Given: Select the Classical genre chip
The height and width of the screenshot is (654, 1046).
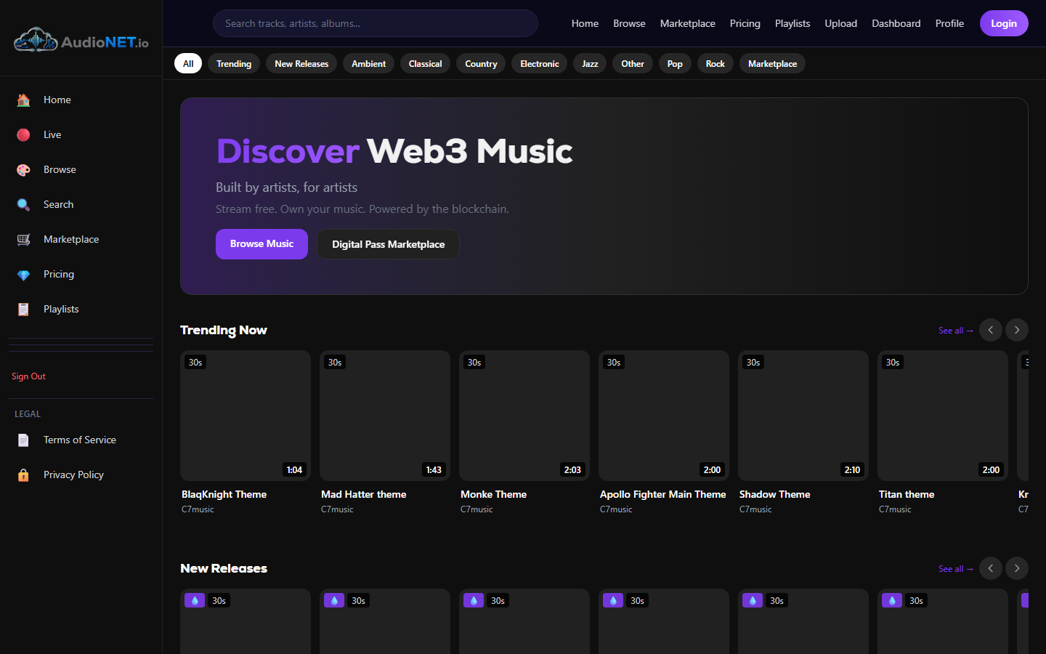Looking at the screenshot, I should point(425,64).
